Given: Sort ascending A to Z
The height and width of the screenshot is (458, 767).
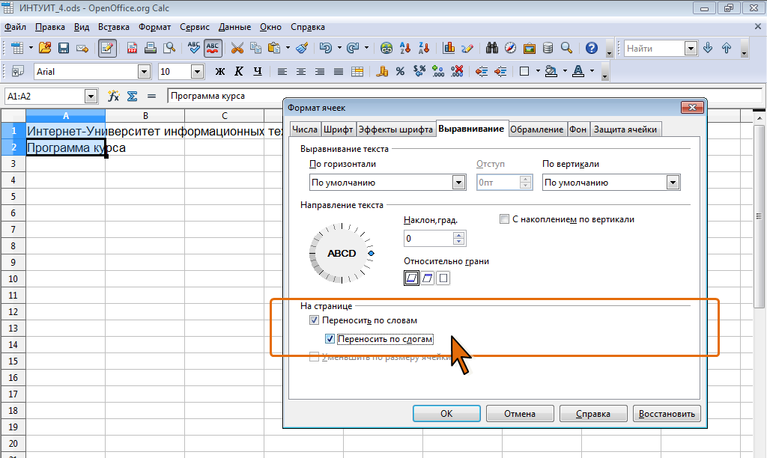Looking at the screenshot, I should point(405,48).
